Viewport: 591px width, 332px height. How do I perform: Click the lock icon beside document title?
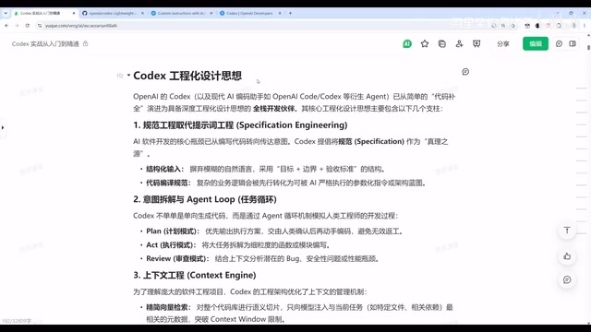pos(86,43)
